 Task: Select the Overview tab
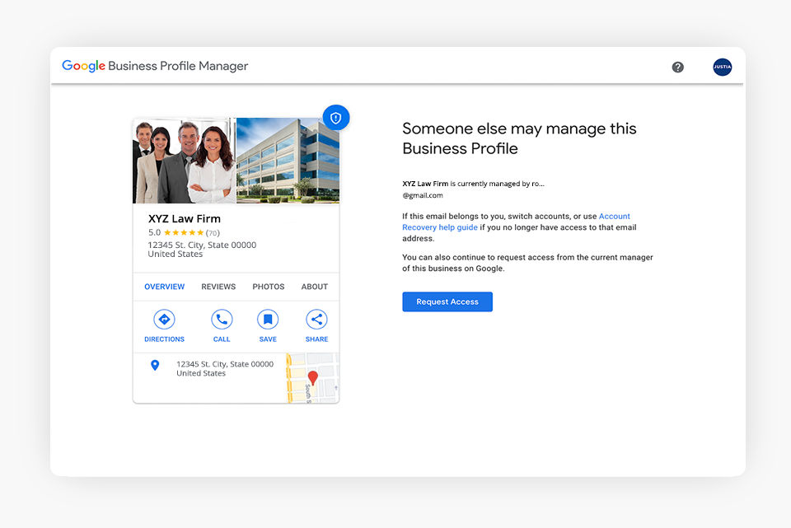[164, 287]
